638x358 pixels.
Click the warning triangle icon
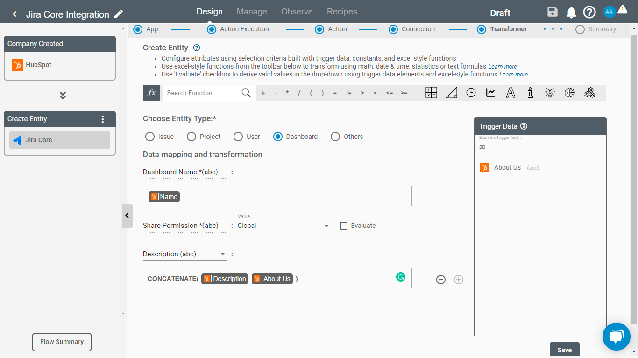pyautogui.click(x=622, y=9)
